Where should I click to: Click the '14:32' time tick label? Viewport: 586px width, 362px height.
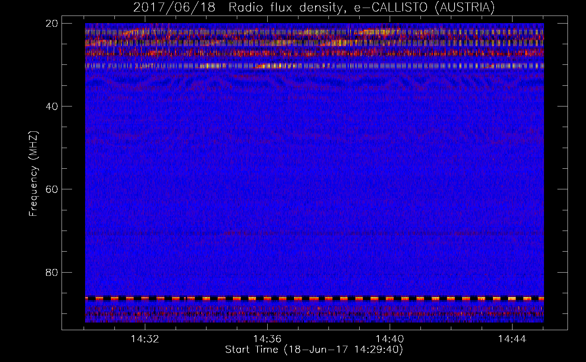click(145, 339)
